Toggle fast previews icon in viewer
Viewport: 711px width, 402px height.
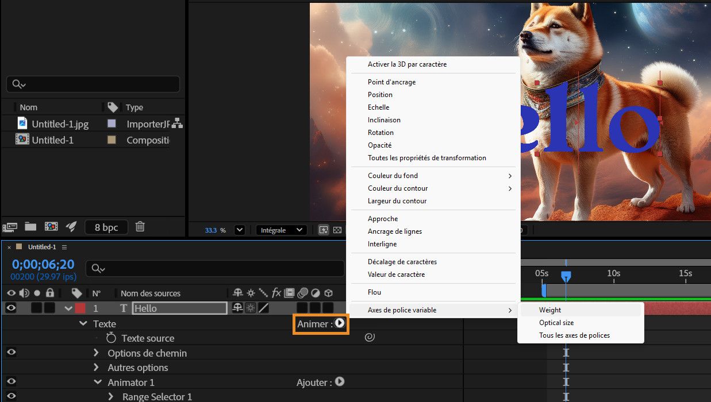point(324,230)
